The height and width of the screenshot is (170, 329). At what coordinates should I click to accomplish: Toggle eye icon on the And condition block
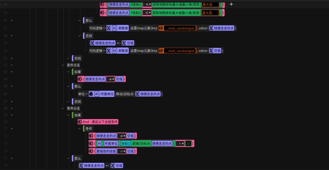(x=80, y=122)
